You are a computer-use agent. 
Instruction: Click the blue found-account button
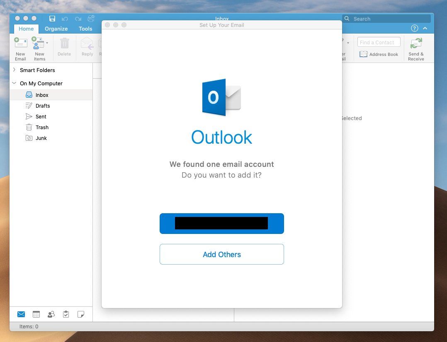[222, 224]
